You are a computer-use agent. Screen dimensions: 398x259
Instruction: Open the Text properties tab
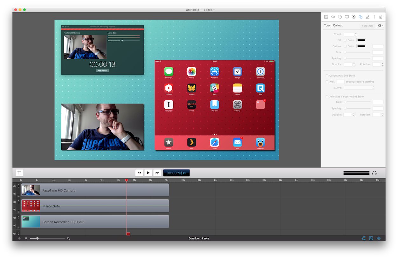(374, 17)
